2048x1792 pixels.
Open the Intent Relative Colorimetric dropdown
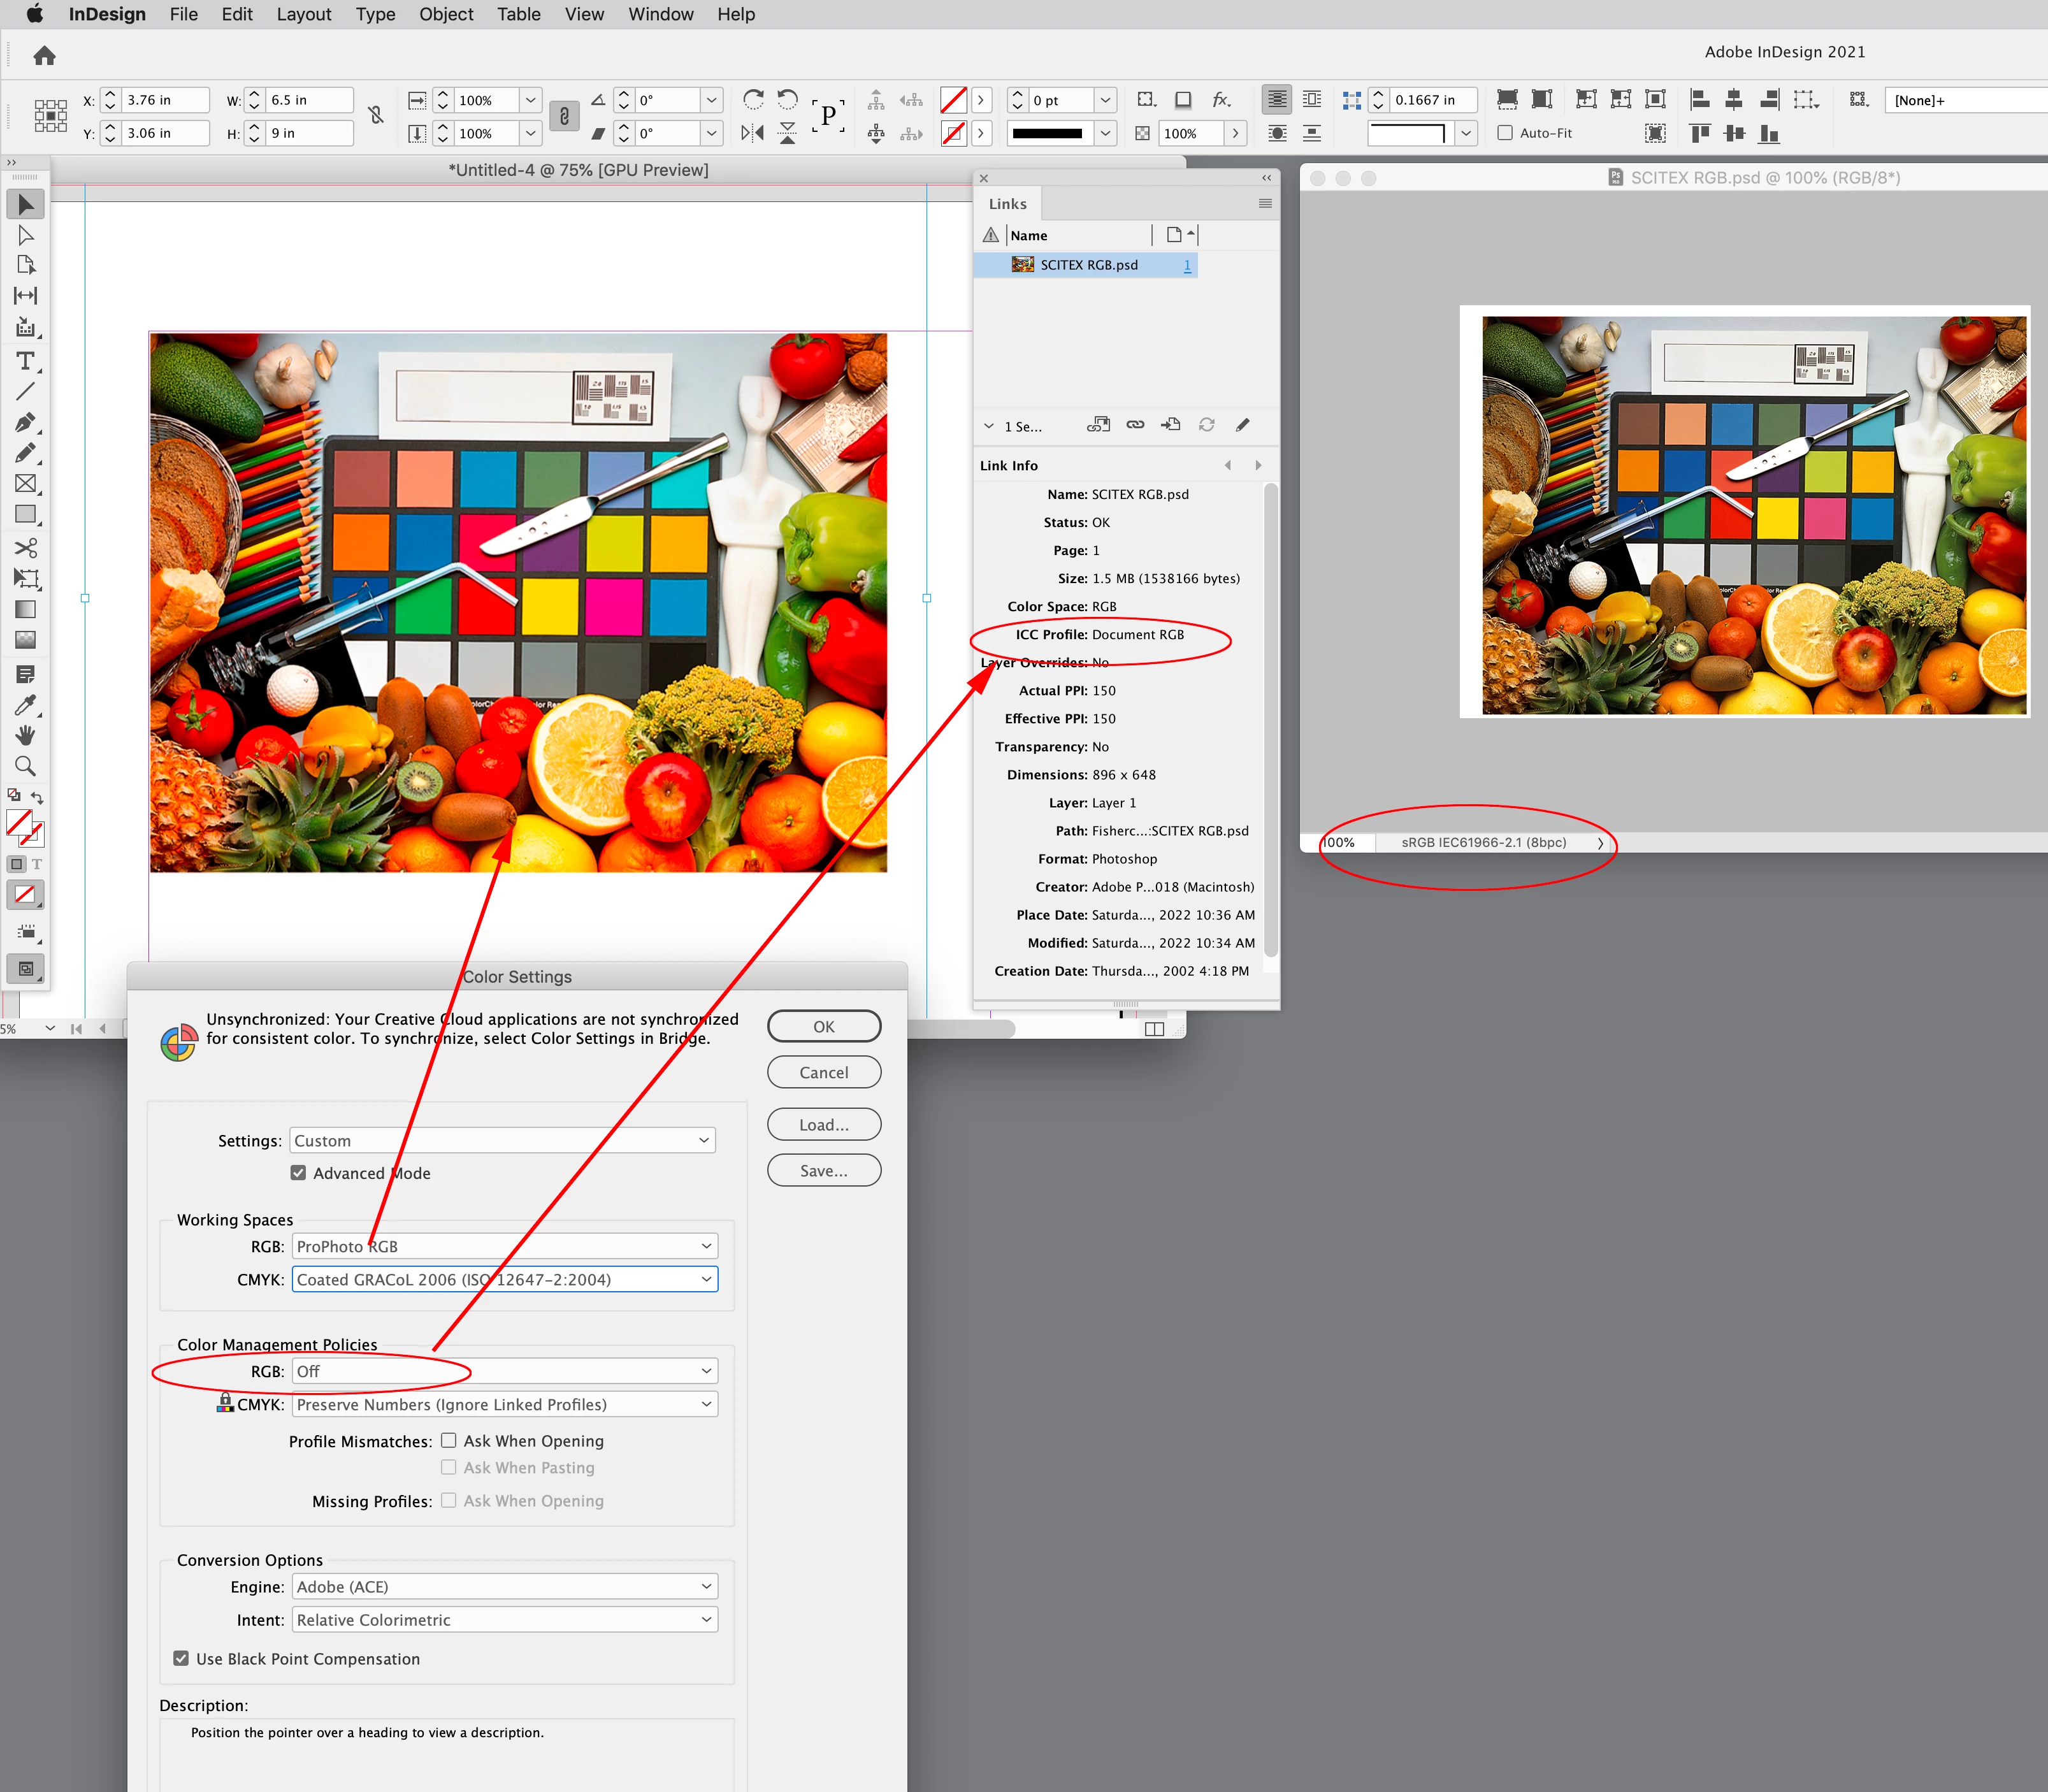pyautogui.click(x=504, y=1620)
